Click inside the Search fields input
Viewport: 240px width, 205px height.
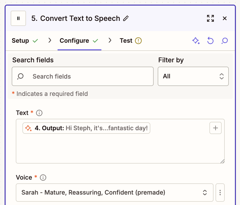click(x=83, y=76)
